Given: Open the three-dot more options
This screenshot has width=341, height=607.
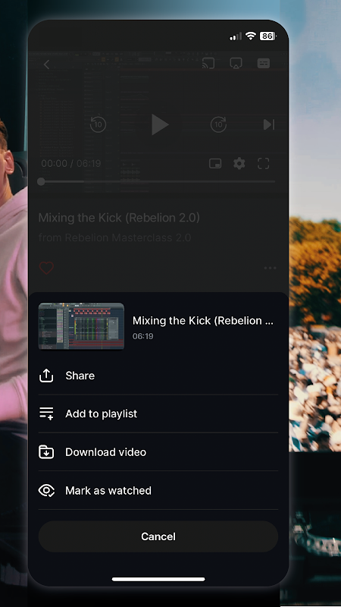Looking at the screenshot, I should (271, 268).
